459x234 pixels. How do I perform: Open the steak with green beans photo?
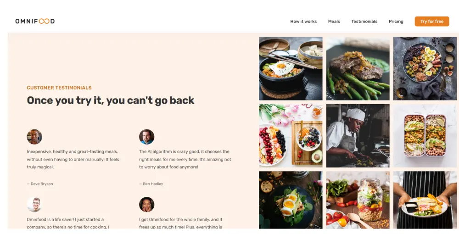[x=358, y=68]
